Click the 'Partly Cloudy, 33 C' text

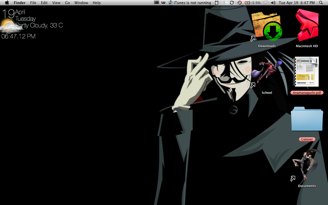(39, 25)
